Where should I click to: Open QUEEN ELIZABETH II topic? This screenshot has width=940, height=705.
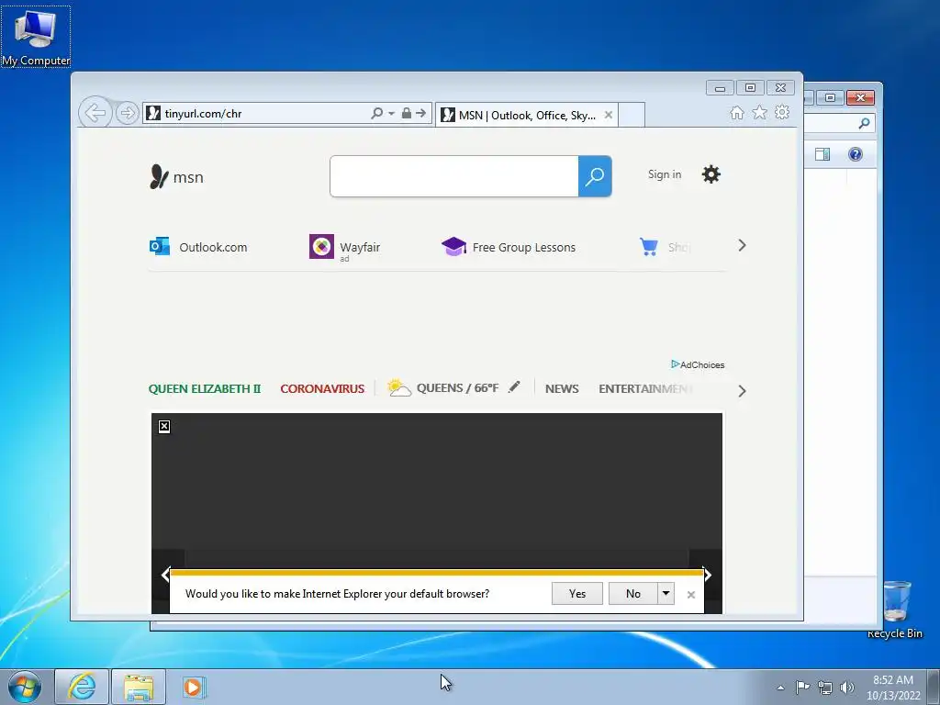pos(205,388)
